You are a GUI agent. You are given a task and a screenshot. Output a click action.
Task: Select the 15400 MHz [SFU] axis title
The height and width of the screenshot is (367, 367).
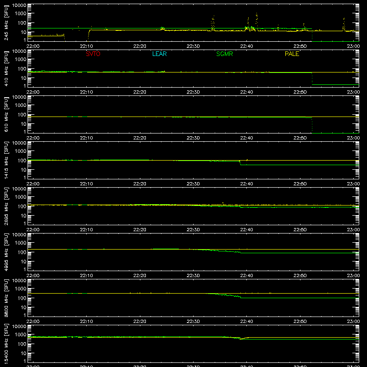point(6,344)
